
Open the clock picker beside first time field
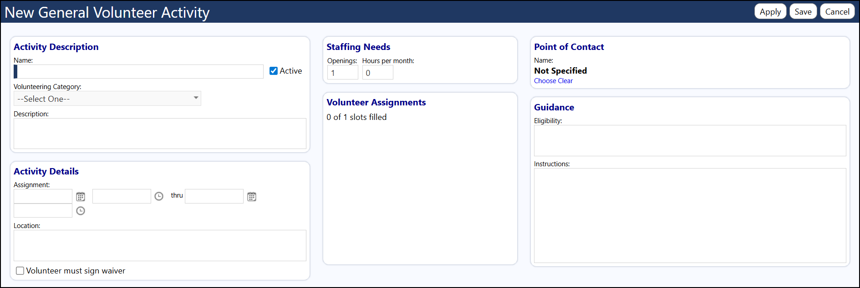click(159, 196)
